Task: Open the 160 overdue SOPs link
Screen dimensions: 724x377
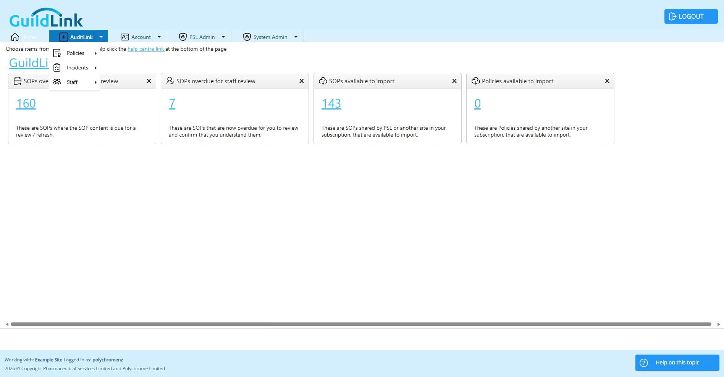Action: click(x=26, y=103)
